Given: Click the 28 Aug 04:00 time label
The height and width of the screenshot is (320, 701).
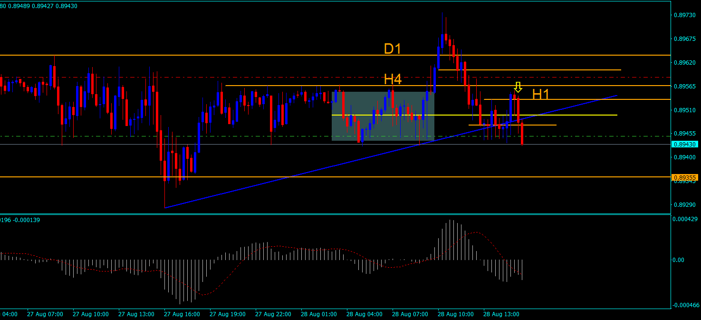Looking at the screenshot, I should pyautogui.click(x=365, y=314).
